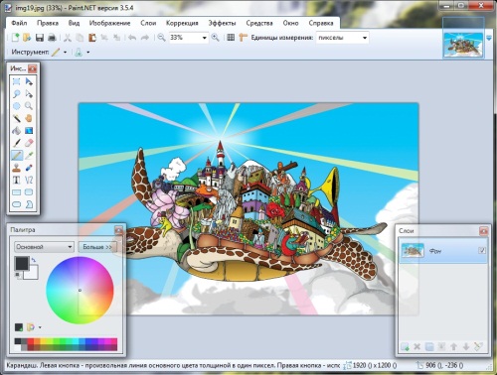Image resolution: width=497 pixels, height=375 pixels.
Task: Open layer properties in Слои panel
Action: (x=478, y=346)
